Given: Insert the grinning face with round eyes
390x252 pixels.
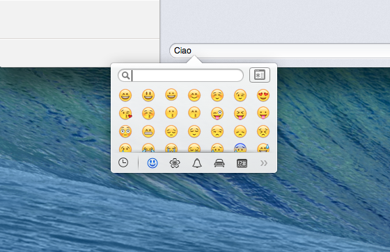Looking at the screenshot, I should point(171,94).
